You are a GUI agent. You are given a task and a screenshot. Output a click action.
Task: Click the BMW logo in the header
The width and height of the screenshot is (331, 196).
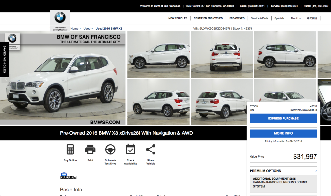pos(60,17)
